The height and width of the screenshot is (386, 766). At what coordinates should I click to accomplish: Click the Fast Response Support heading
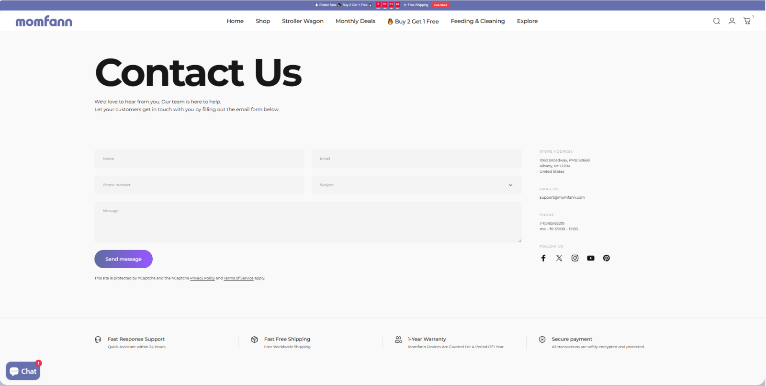click(x=136, y=339)
